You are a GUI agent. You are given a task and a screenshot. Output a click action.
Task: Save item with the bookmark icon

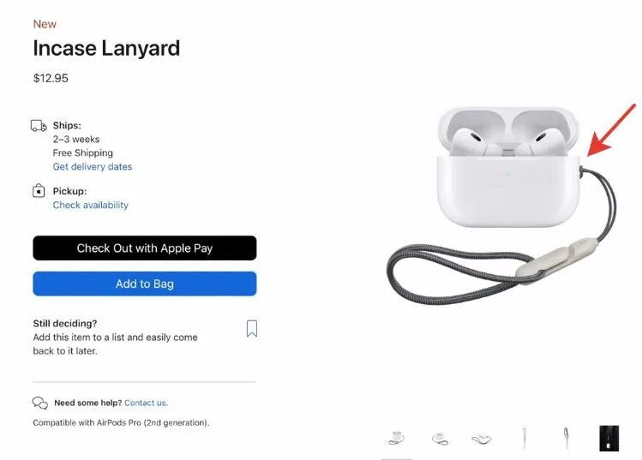(252, 329)
